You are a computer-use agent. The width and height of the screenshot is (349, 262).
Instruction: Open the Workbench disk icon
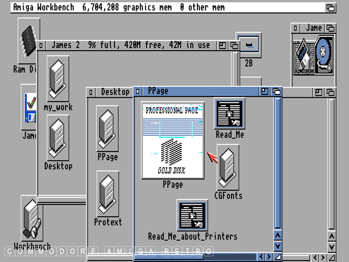click(31, 218)
